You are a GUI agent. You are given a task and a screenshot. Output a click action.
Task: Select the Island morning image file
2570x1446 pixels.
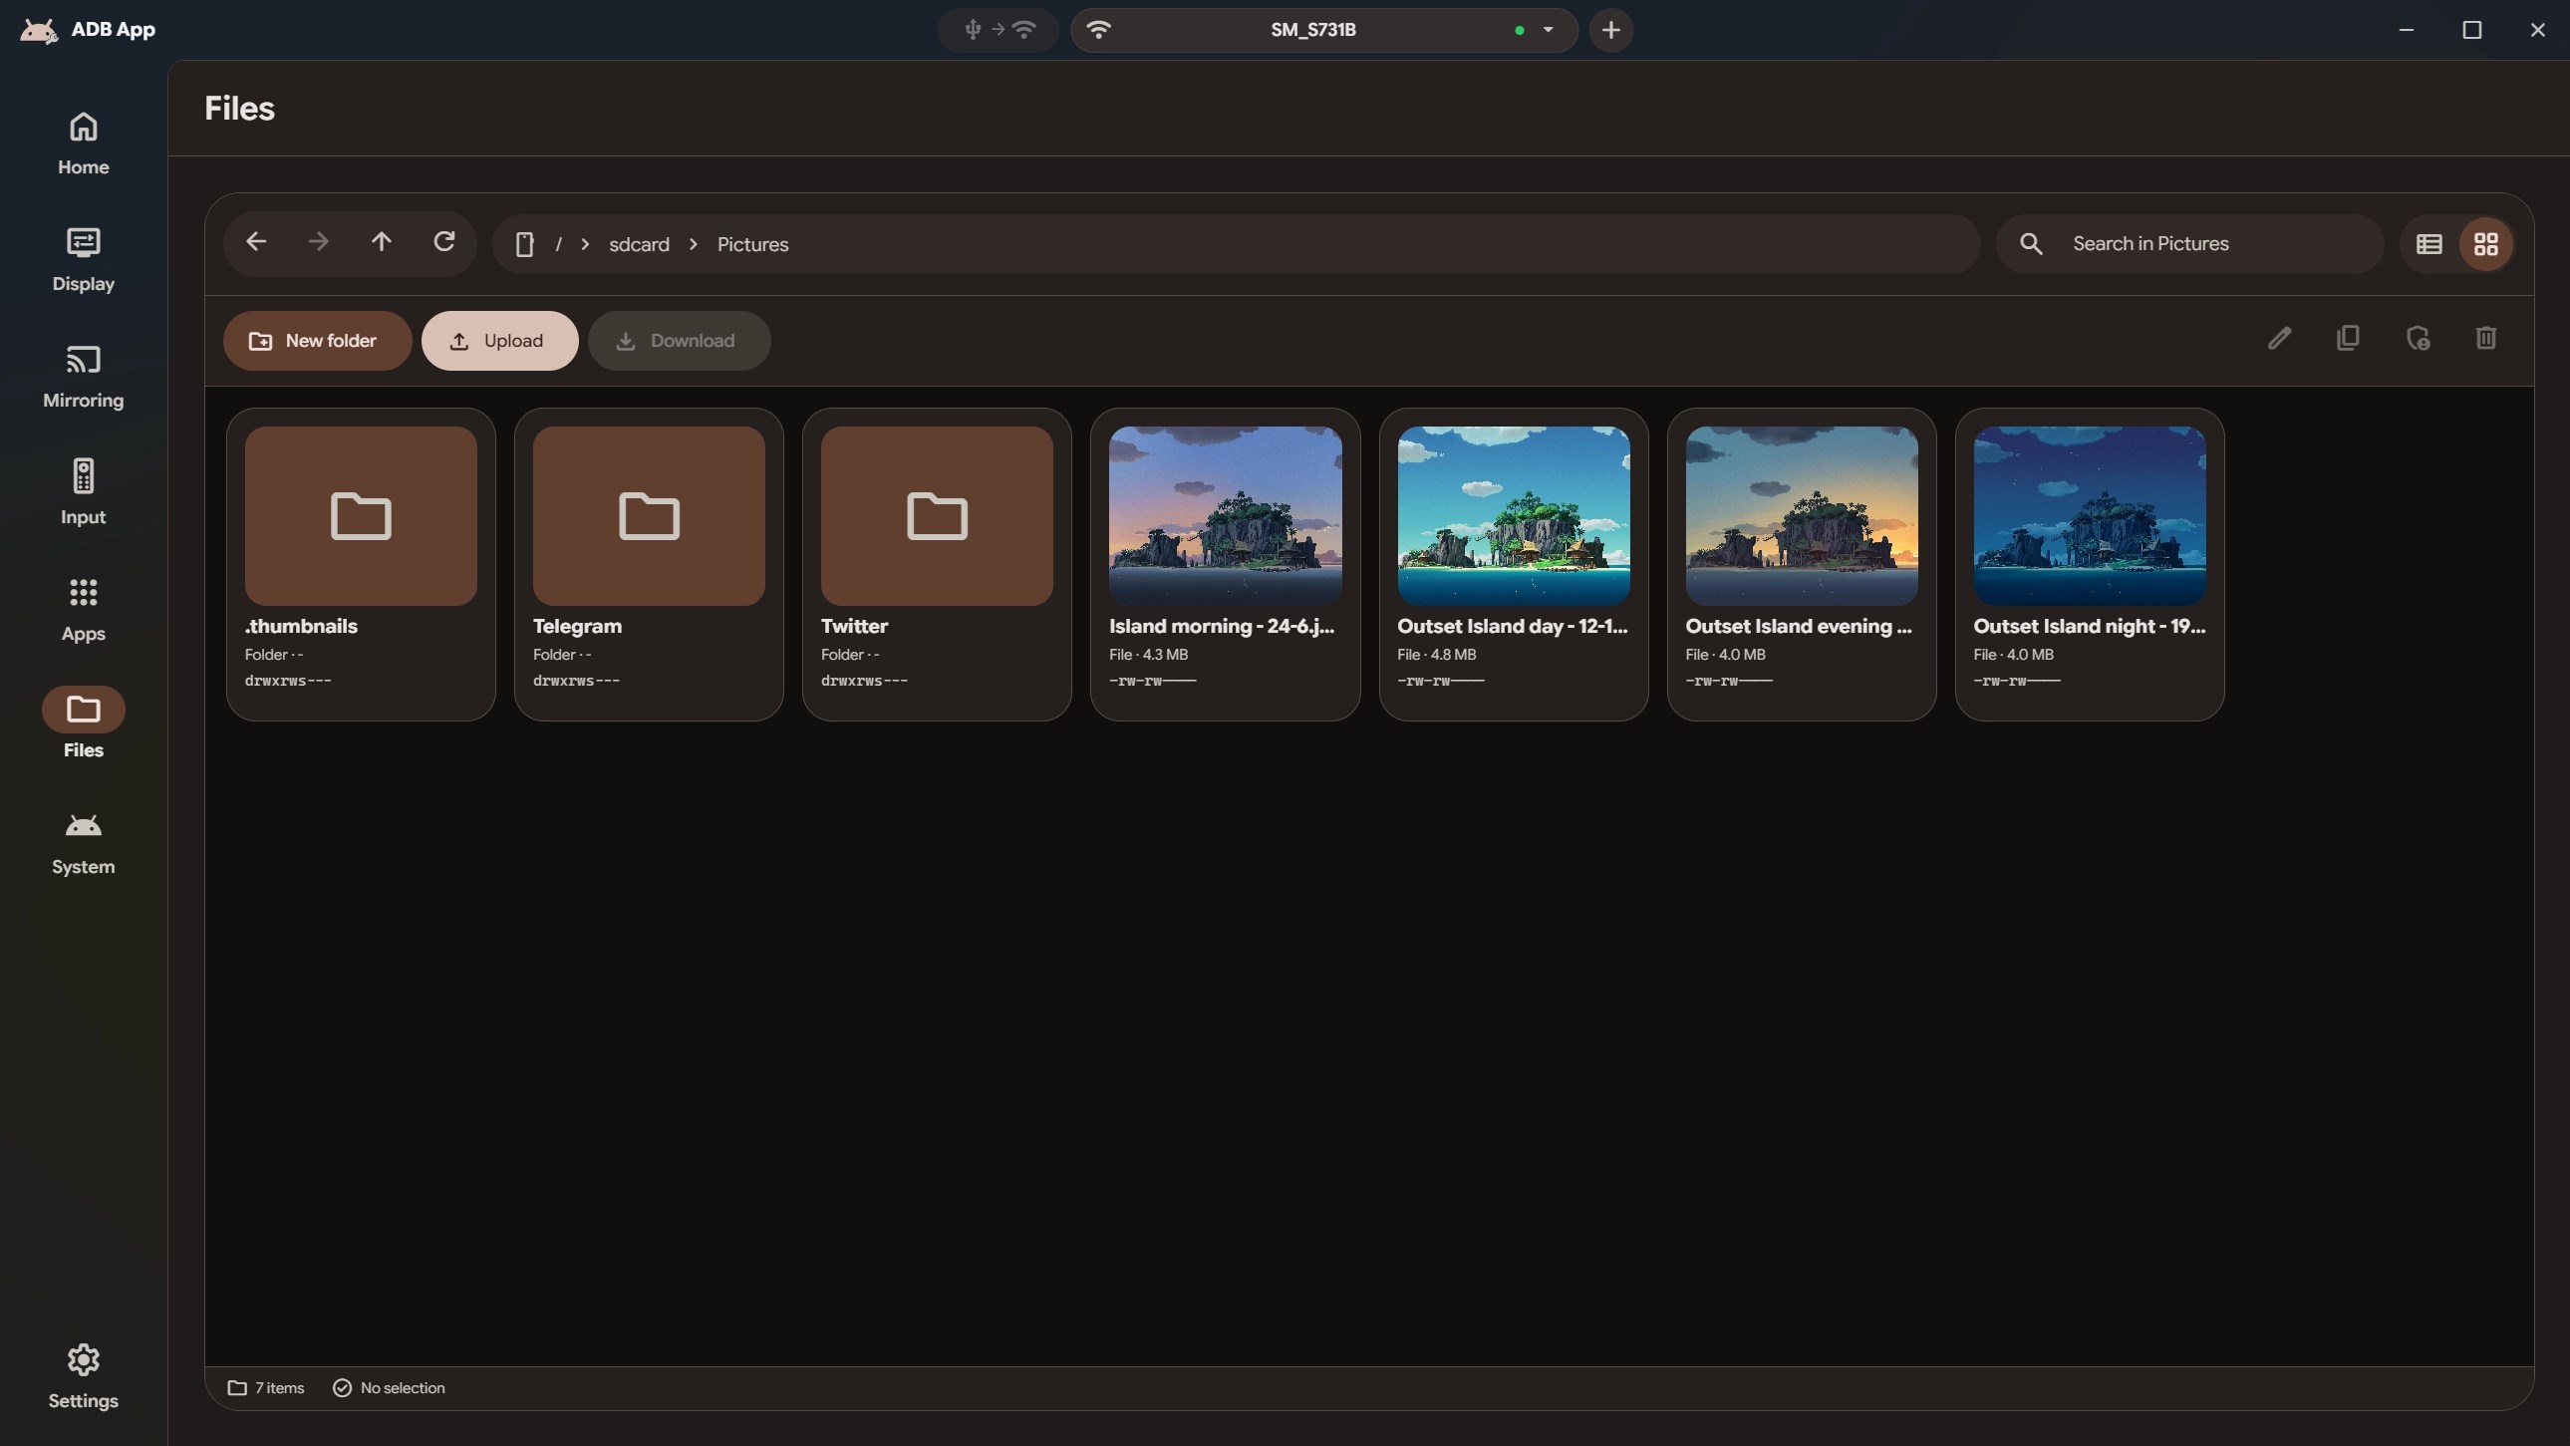point(1225,564)
